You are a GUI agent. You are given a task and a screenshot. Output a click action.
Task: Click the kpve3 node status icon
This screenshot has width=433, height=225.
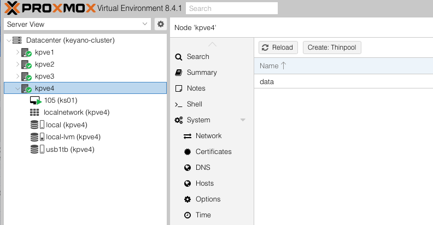coord(26,76)
